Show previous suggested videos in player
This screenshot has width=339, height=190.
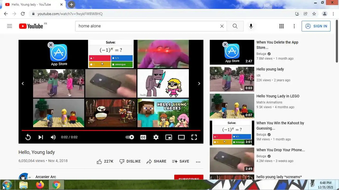pyautogui.click(x=23, y=83)
